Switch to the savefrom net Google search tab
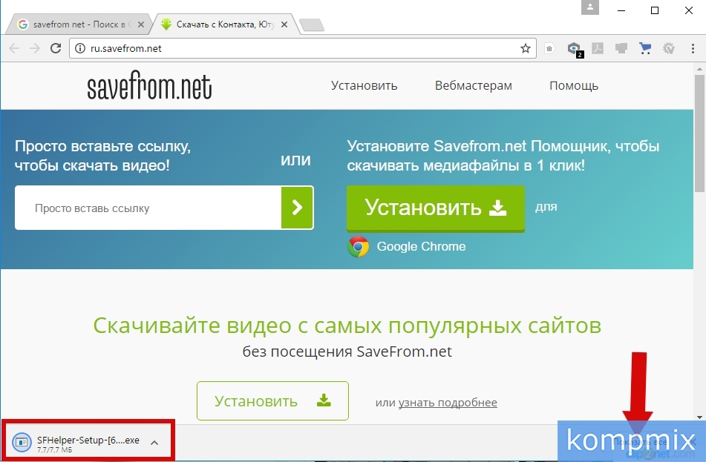This screenshot has height=462, width=706. tap(74, 24)
